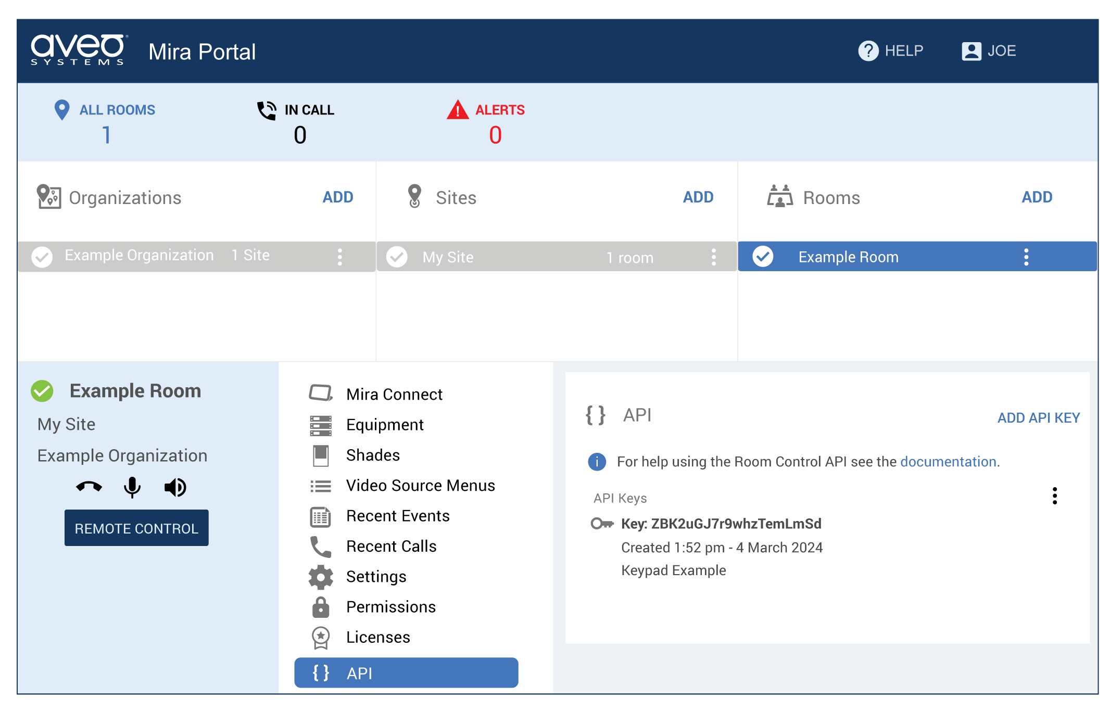Screen dimensions: 1110x711
Task: Toggle the Example Room row checkmark
Action: 763,257
